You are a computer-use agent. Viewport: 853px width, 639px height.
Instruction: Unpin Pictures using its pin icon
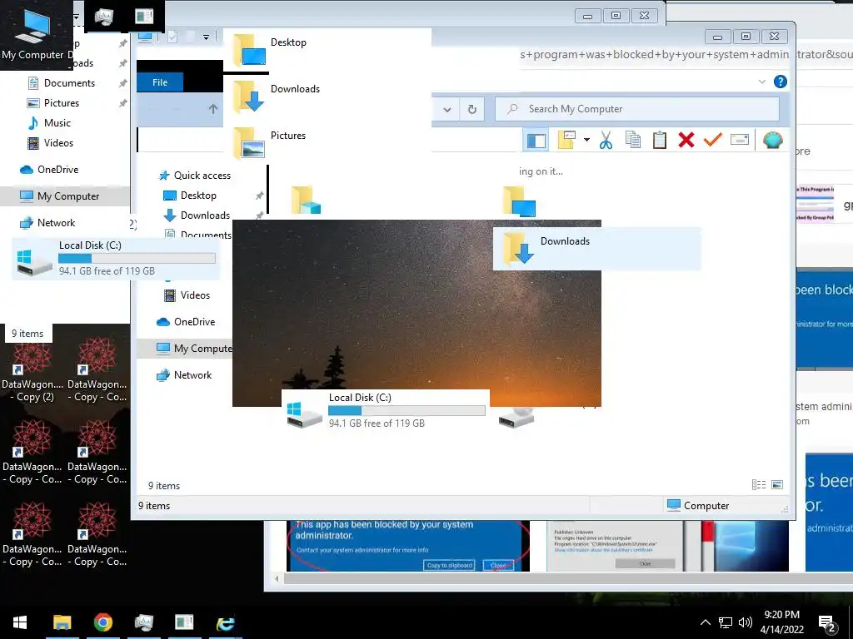click(x=123, y=103)
